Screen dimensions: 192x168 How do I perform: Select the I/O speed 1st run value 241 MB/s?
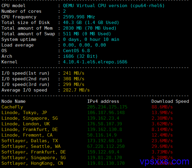[74, 73]
